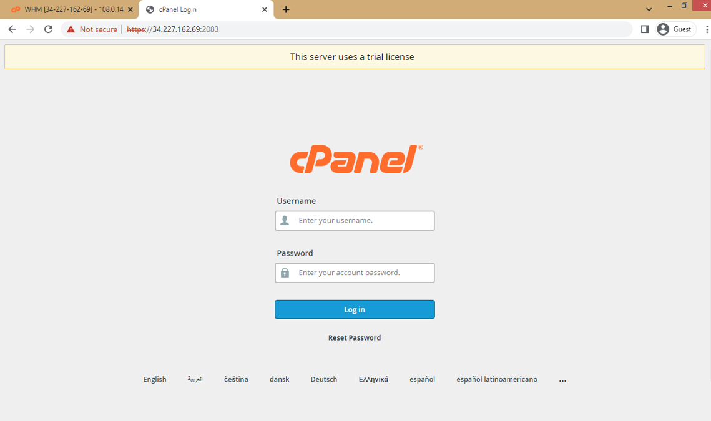This screenshot has width=711, height=421.
Task: Switch language to Ελληνικά
Action: click(373, 379)
